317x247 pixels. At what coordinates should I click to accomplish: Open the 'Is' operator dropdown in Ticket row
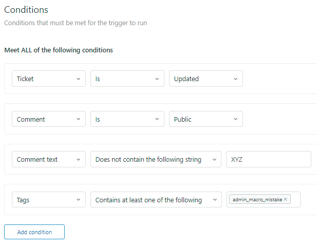(127, 79)
